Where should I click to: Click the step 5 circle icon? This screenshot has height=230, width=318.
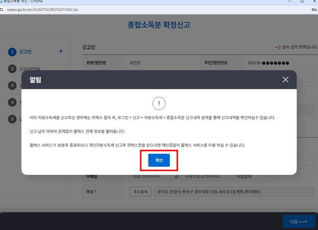(x=12, y=119)
